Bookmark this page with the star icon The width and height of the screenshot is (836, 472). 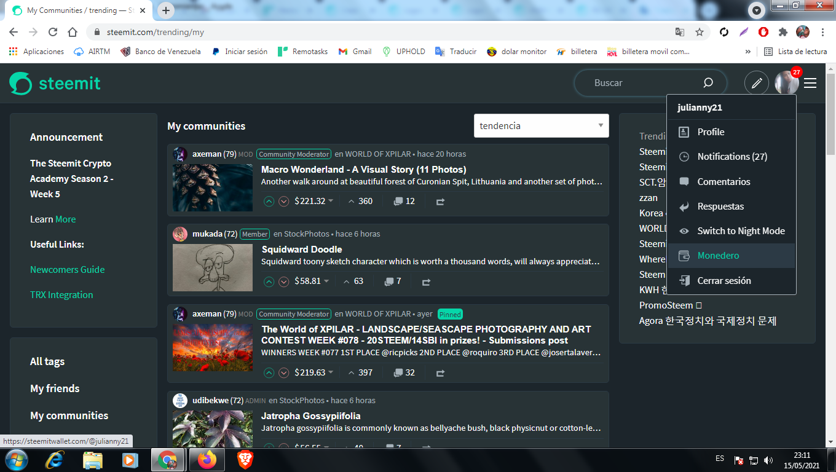pos(700,32)
